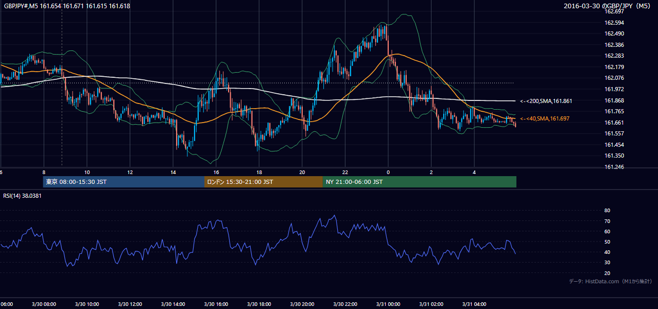Click RSI scale value 70
Viewport: 658px width, 309px height.
pos(607,221)
